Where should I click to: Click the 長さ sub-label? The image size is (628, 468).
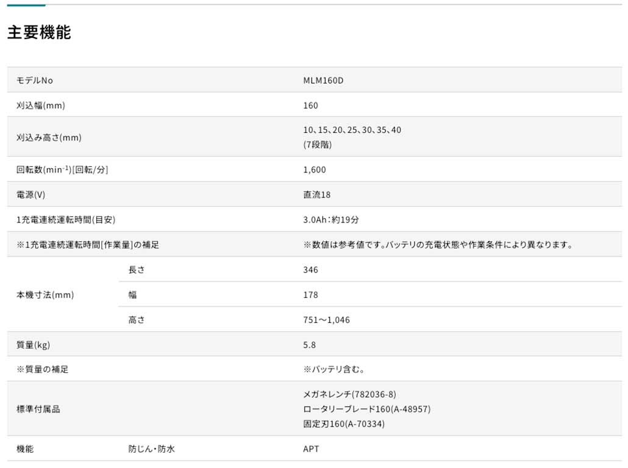137,270
